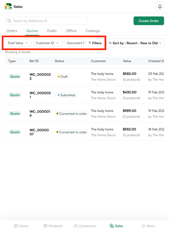
Task: Click the Filters button
Action: (95, 43)
